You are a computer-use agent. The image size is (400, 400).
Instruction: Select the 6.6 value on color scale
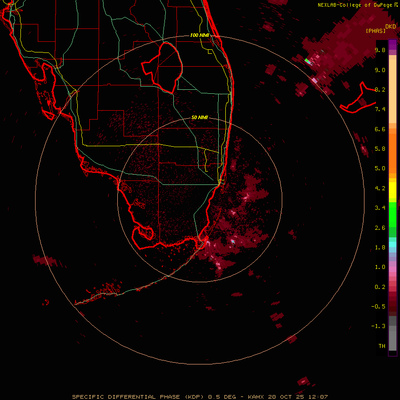click(x=380, y=129)
